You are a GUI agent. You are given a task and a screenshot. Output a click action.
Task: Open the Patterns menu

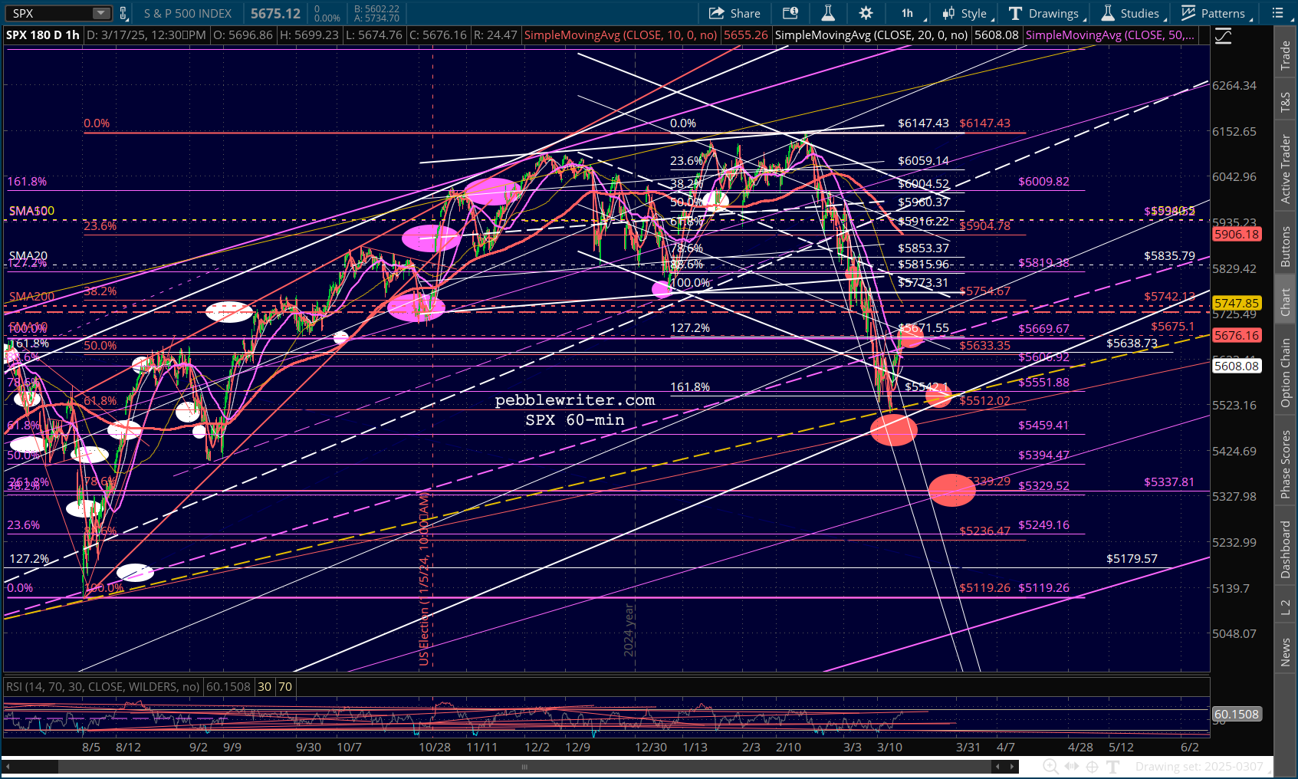[x=1215, y=13]
